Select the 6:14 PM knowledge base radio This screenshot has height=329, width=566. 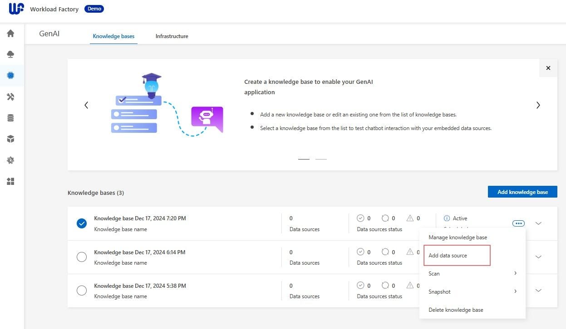[x=82, y=257]
